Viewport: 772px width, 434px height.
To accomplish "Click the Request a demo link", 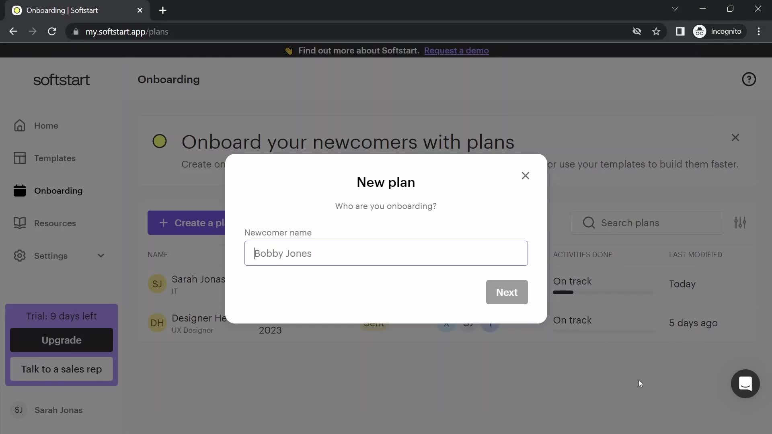I will (x=456, y=50).
